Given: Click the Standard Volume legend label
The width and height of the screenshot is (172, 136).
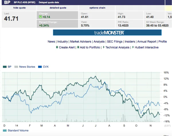Looking at the screenshot, I should coord(18,131).
